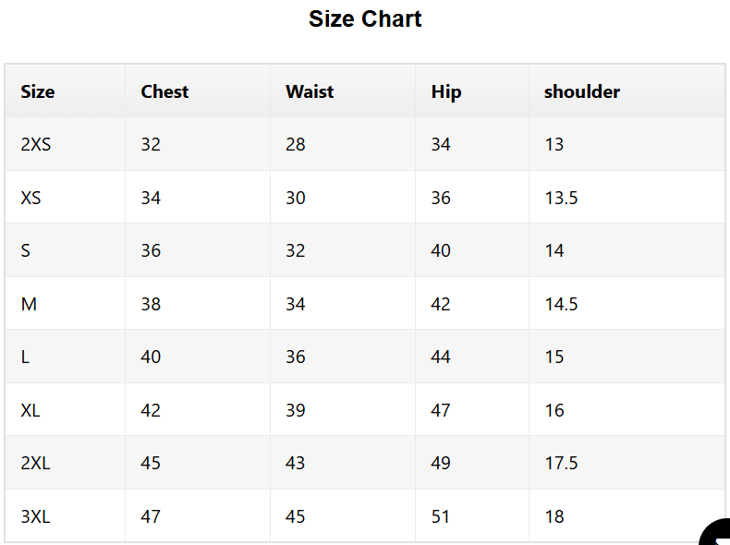Select the Size Chart heading
730x545 pixels.
[x=365, y=19]
